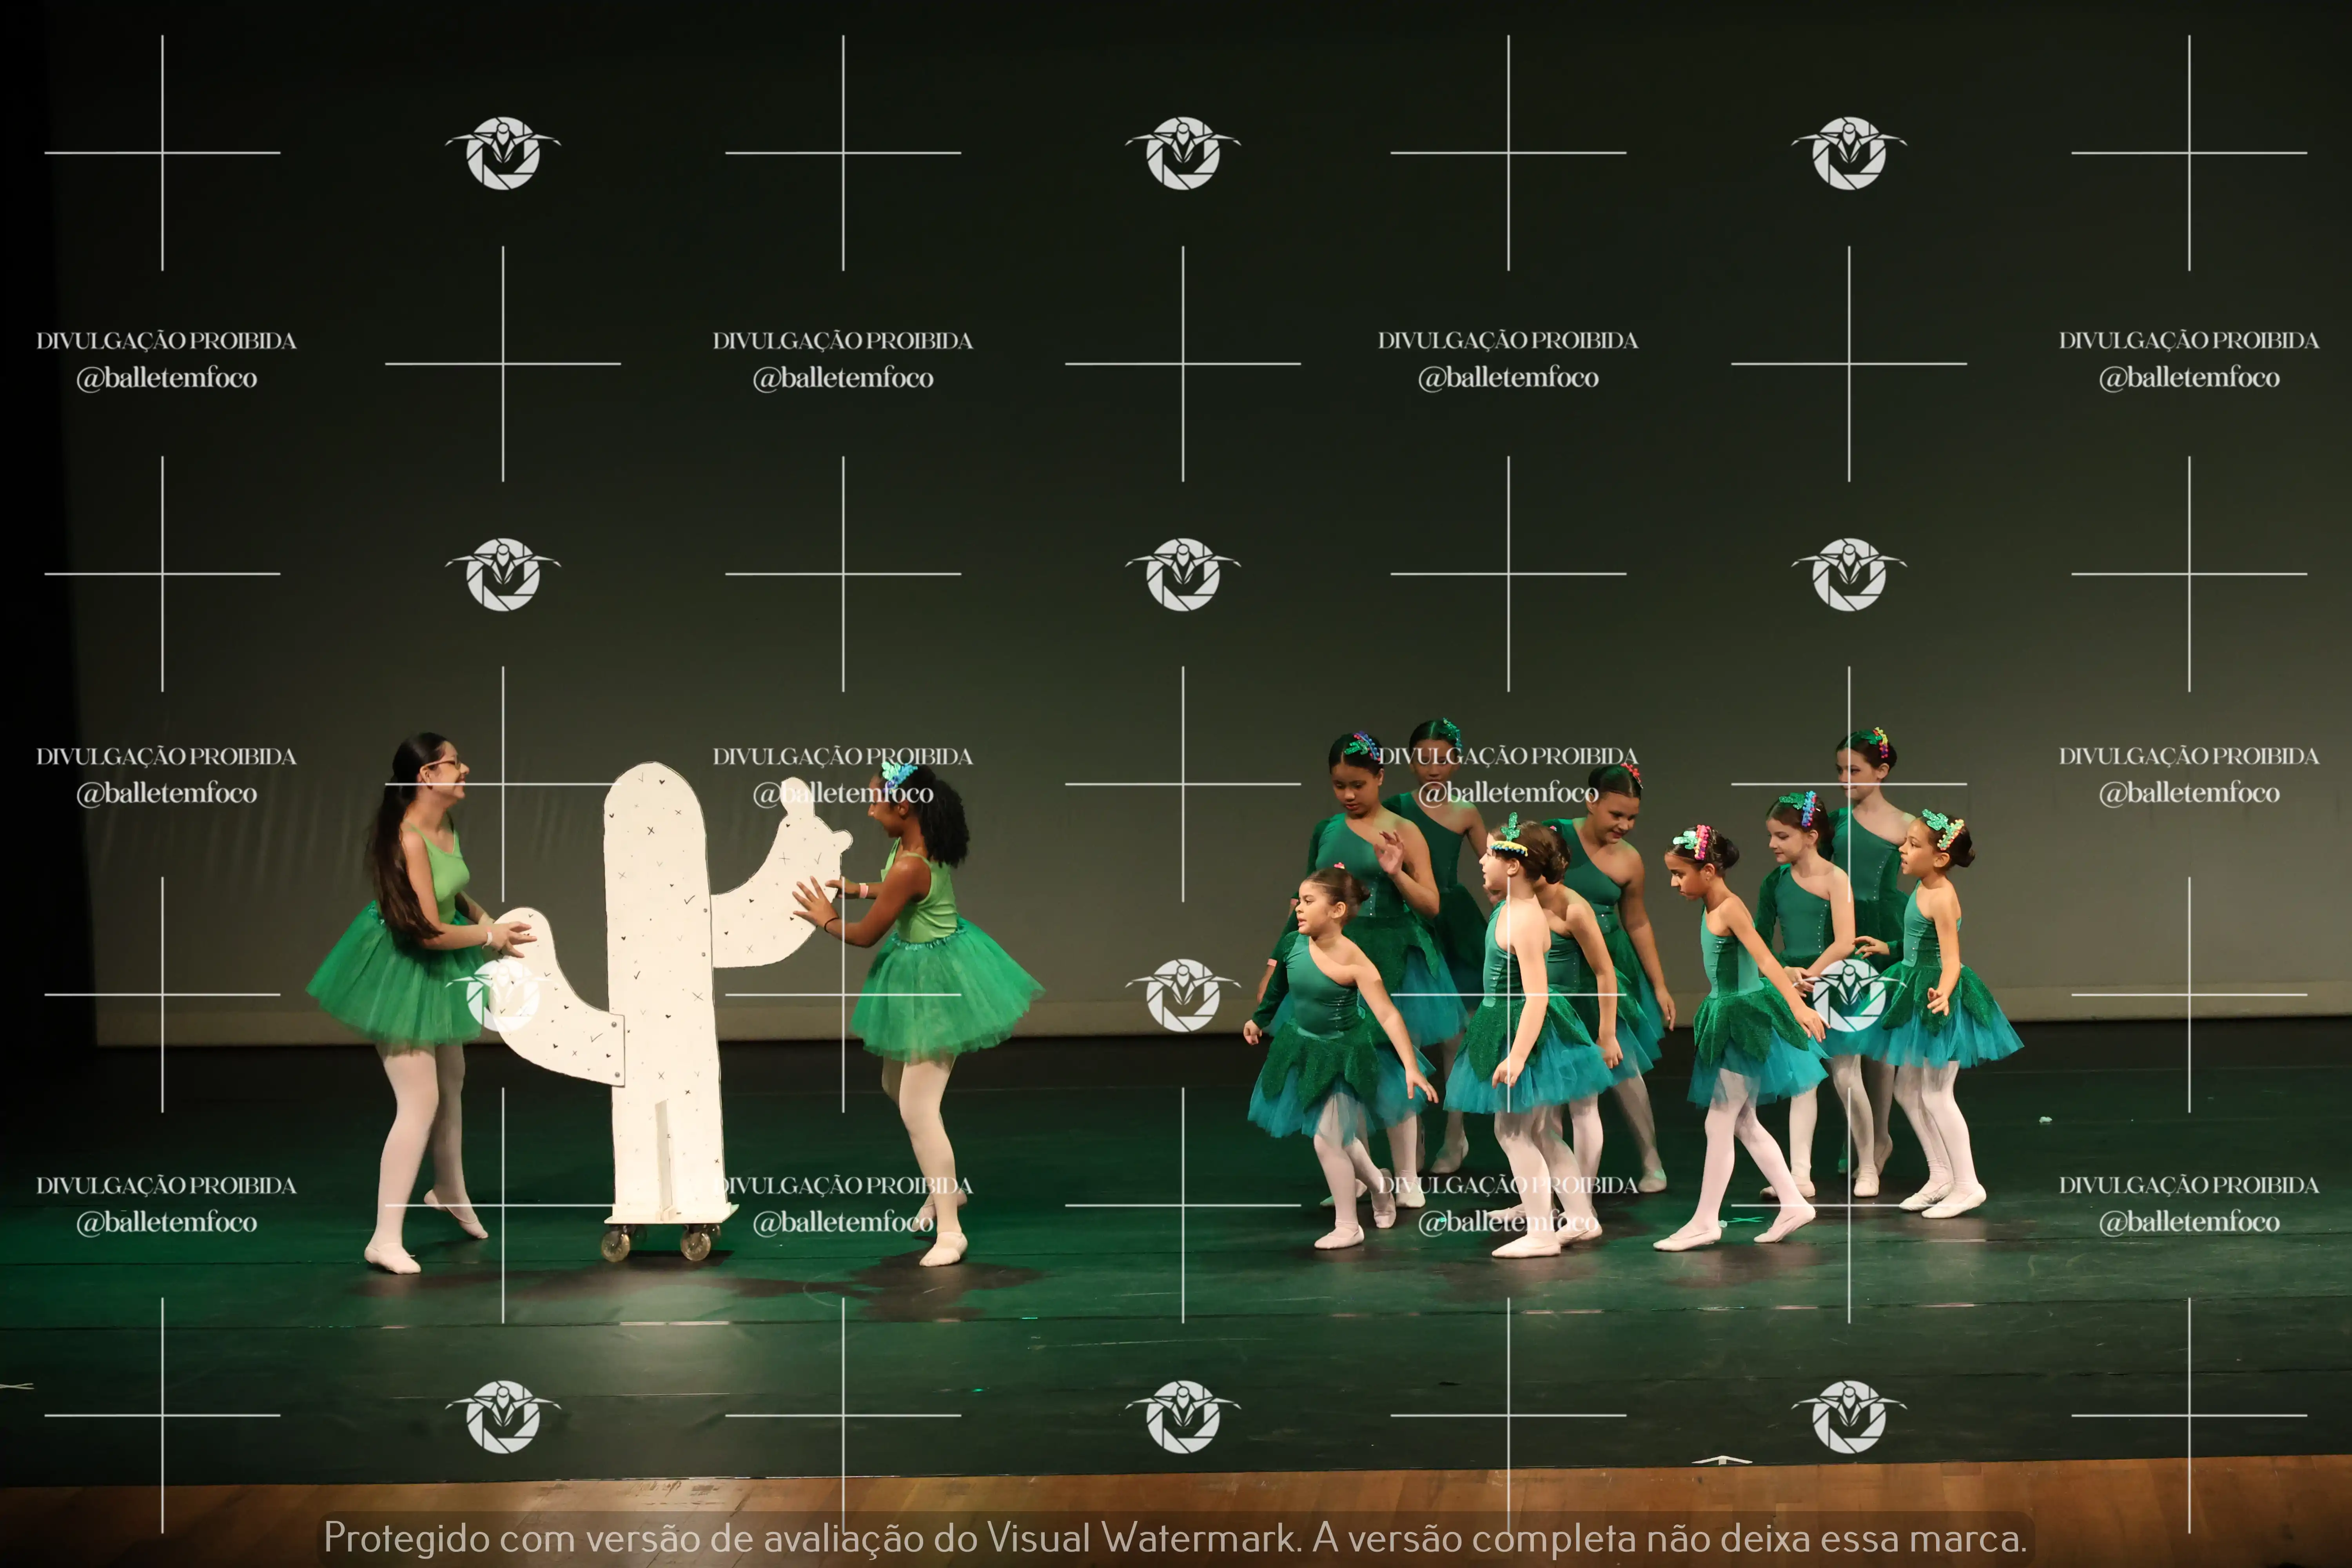Click the top-center camera lotus logo watermark
2352x1568 pixels.
1183,153
